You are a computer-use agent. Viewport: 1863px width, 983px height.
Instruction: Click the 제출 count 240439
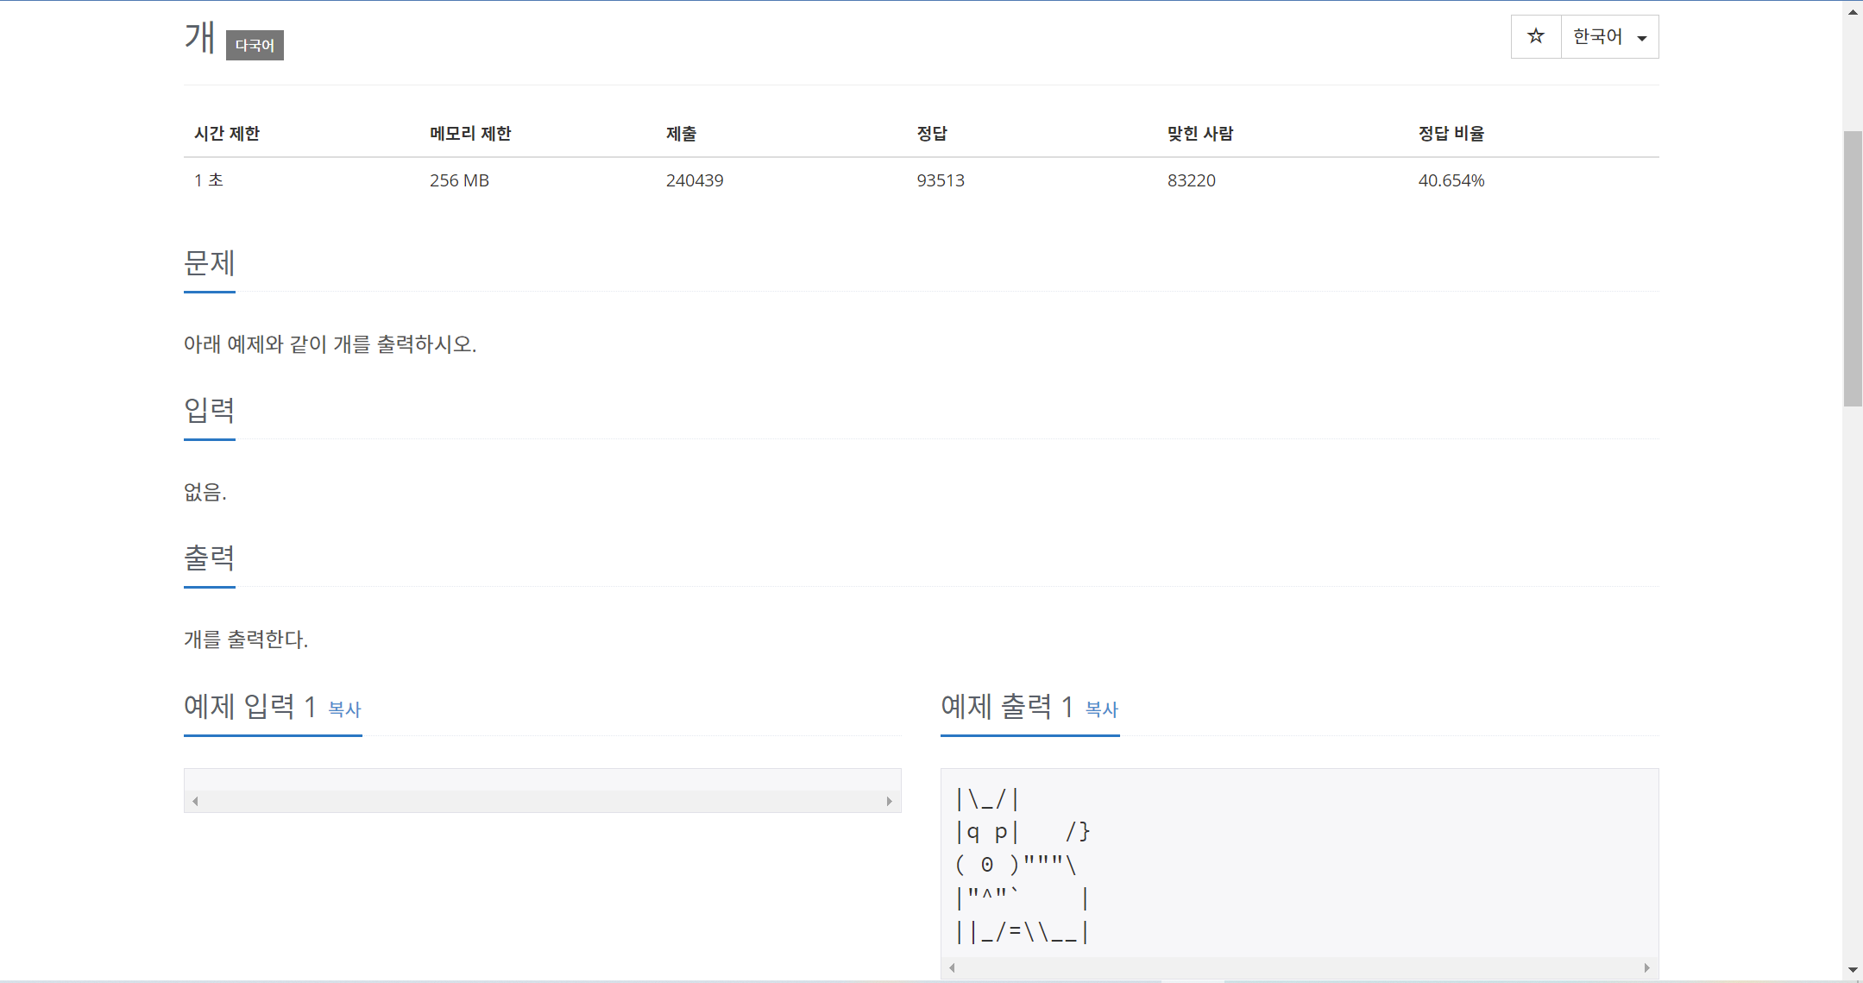tap(694, 180)
